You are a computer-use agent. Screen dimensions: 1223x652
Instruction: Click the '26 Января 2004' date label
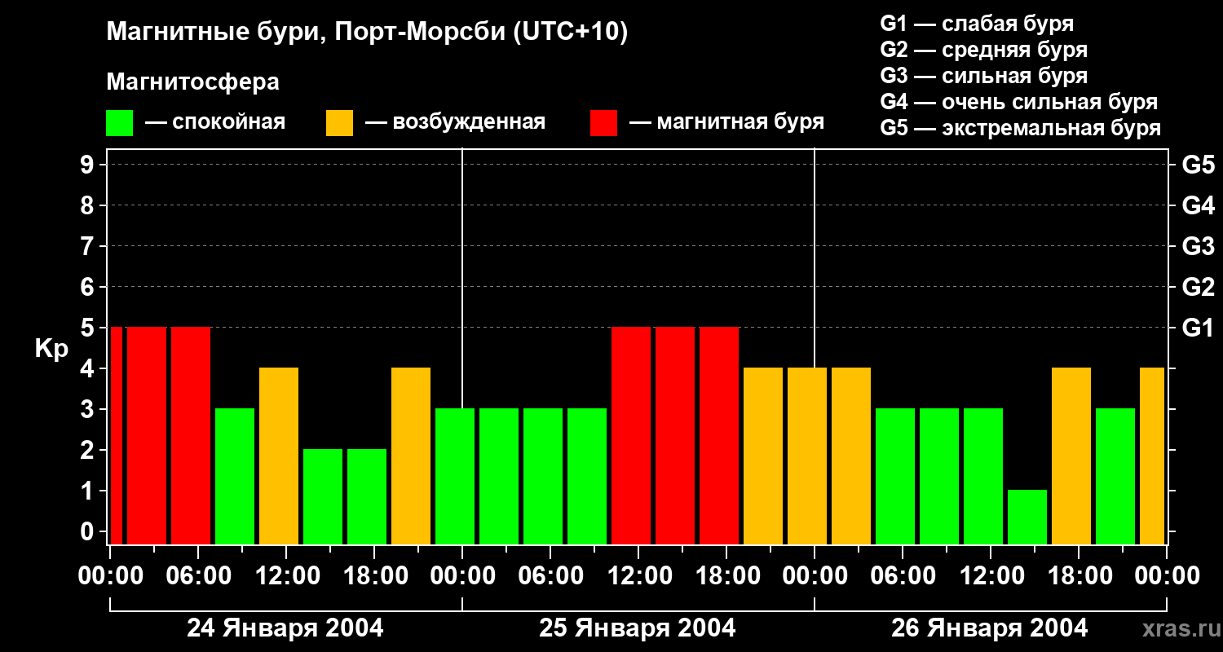point(990,628)
